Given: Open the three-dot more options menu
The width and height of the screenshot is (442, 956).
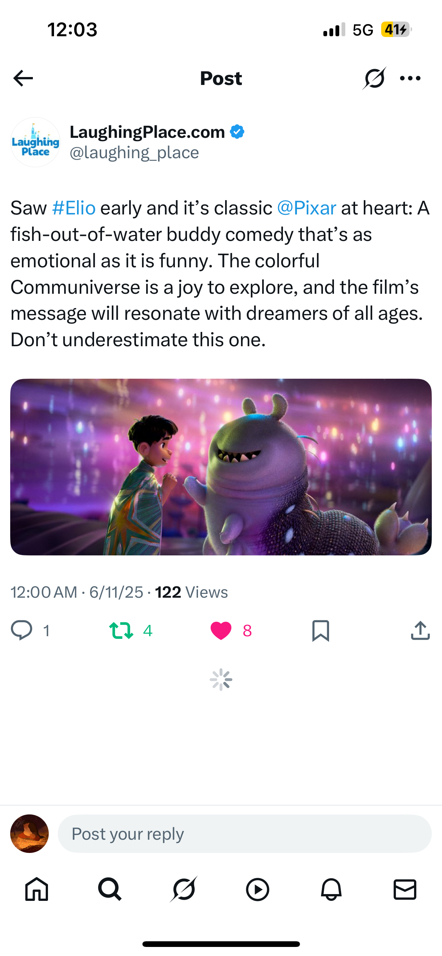Looking at the screenshot, I should click(410, 78).
